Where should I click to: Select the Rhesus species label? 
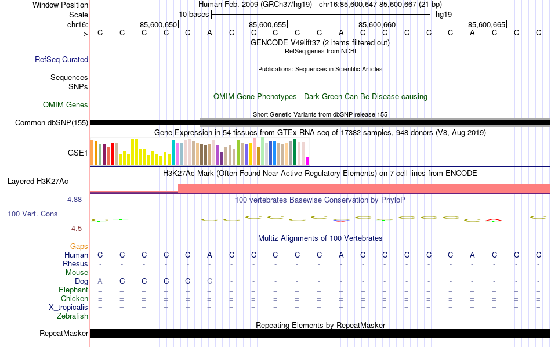tap(75, 263)
